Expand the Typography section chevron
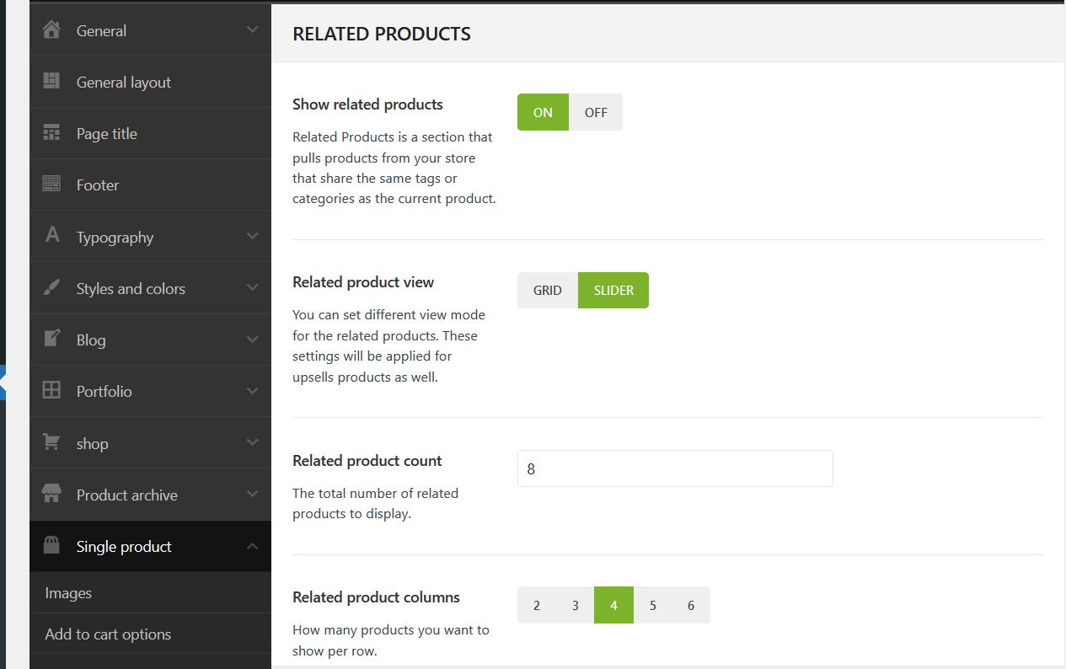This screenshot has width=1066, height=669. (x=252, y=237)
